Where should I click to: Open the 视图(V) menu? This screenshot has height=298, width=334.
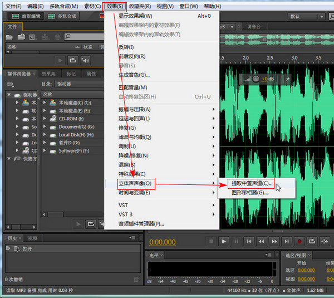coord(165,6)
